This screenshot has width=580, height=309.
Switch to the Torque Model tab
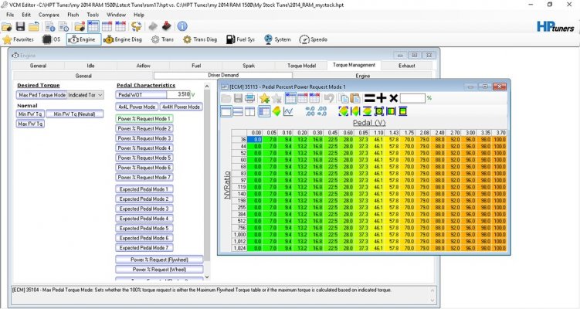301,66
